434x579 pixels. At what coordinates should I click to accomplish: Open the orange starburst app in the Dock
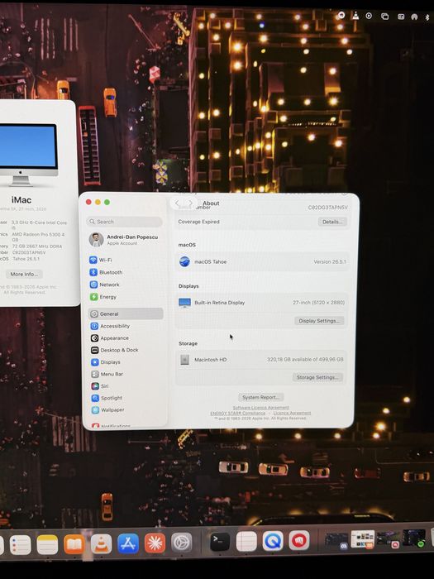coord(155,543)
